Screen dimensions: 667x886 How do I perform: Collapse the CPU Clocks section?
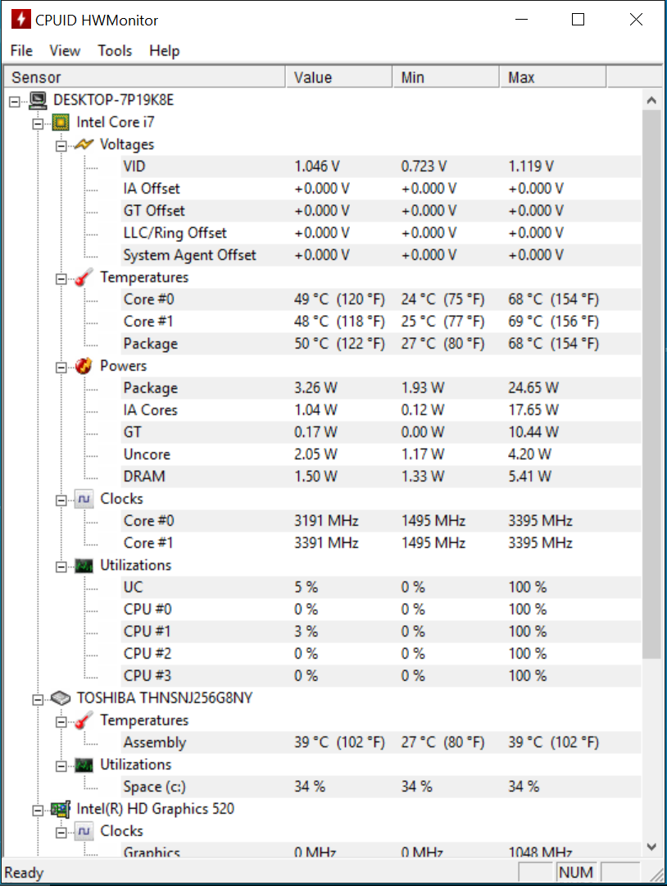pyautogui.click(x=61, y=500)
